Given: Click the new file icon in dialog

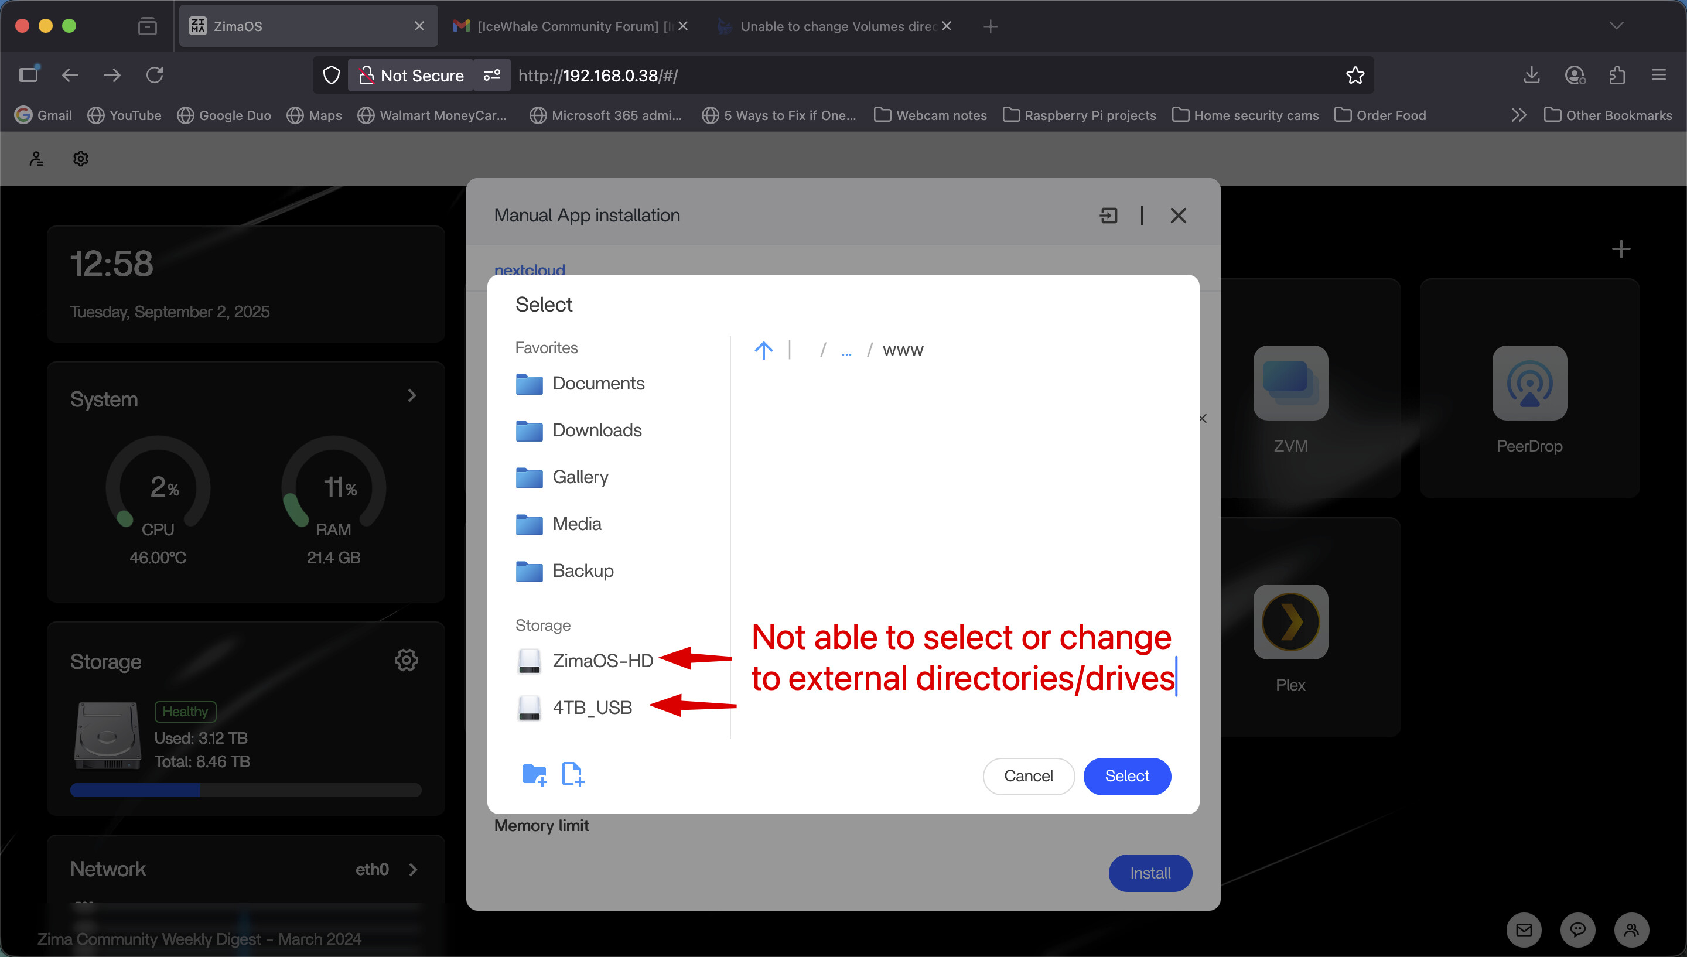Looking at the screenshot, I should point(572,775).
